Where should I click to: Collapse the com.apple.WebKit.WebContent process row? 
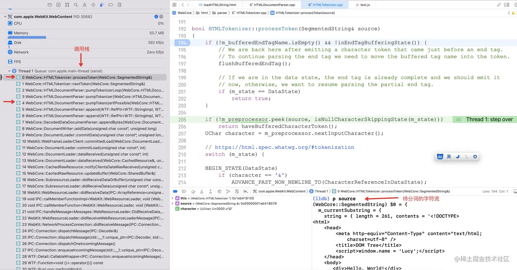tap(5, 16)
